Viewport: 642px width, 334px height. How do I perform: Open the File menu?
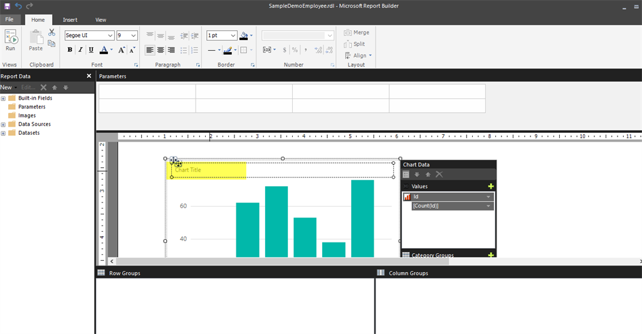click(x=9, y=19)
